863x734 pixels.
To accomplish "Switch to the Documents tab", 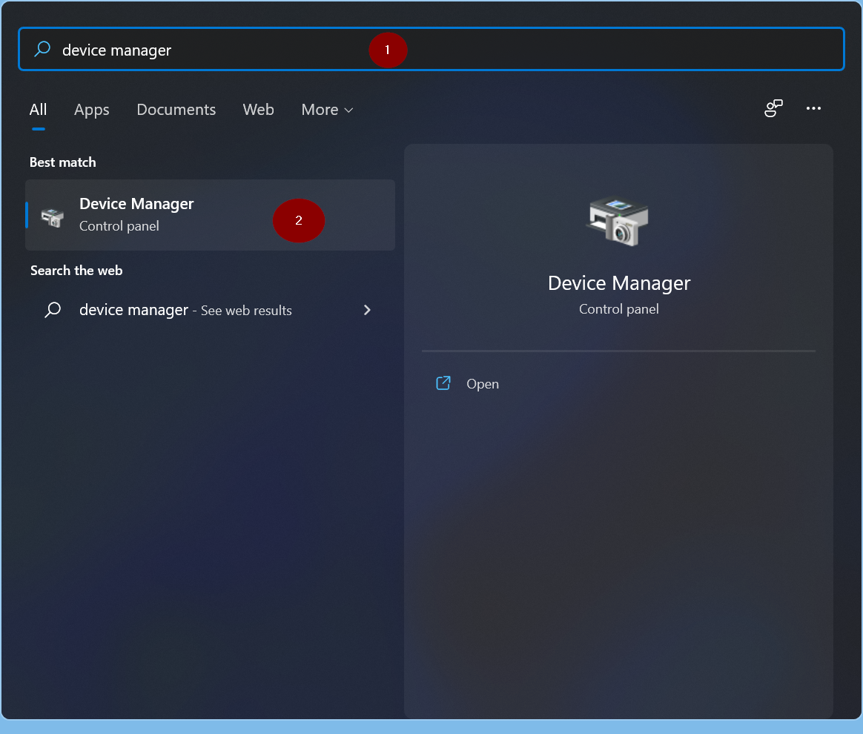I will click(176, 110).
